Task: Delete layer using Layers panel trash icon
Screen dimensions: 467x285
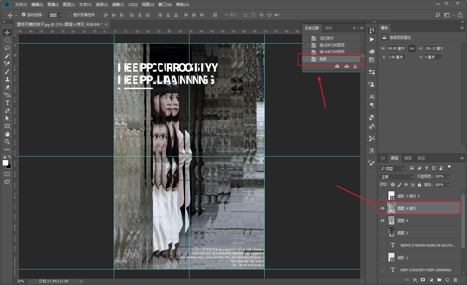Action: [x=455, y=280]
